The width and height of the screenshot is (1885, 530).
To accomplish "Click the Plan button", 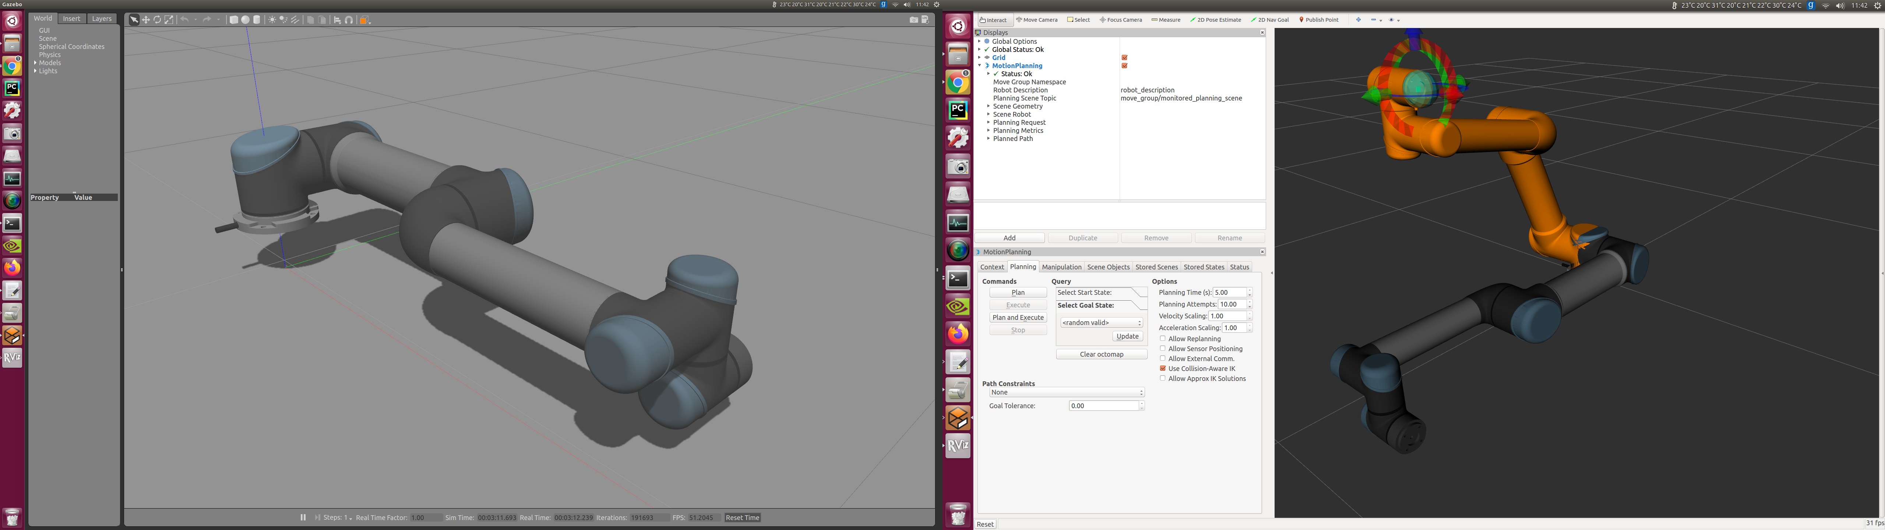I will tap(1018, 293).
